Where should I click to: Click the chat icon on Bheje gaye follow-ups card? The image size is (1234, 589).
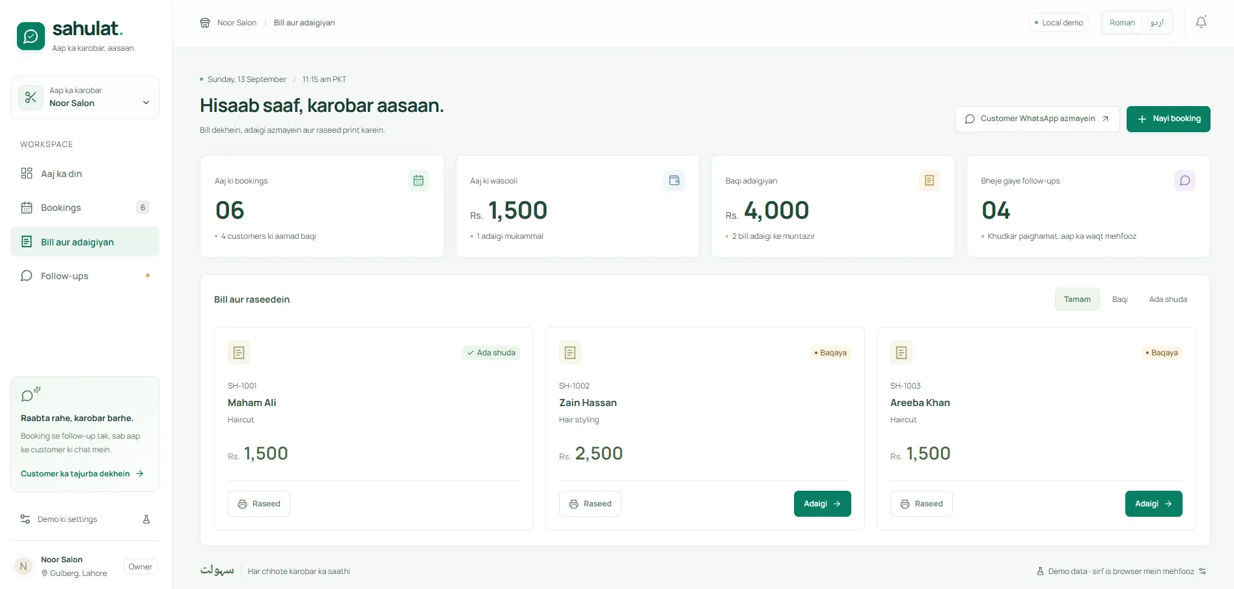pos(1185,180)
